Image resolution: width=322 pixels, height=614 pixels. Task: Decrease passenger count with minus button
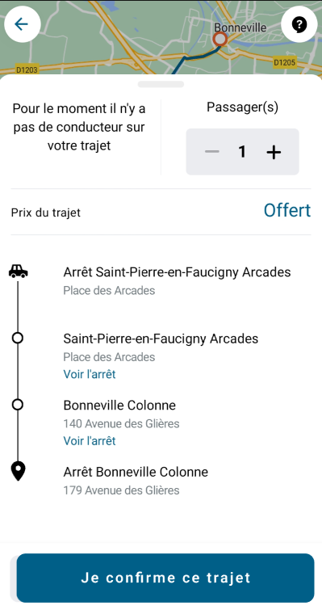click(212, 152)
